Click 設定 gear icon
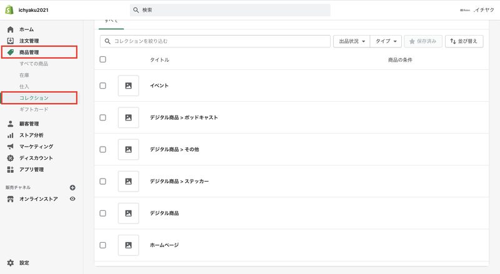Screen dimensions: 500x274 11,263
